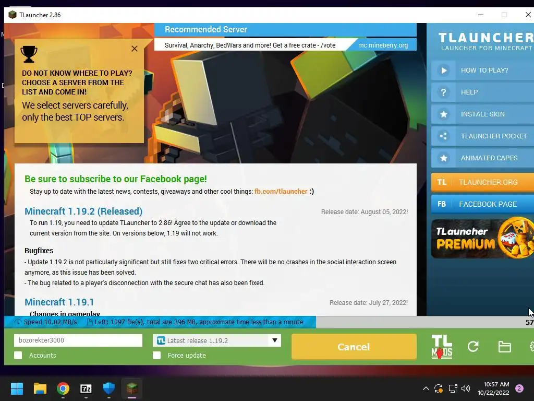Toggle the Accounts checkbox
Image resolution: width=534 pixels, height=401 pixels.
pos(18,355)
